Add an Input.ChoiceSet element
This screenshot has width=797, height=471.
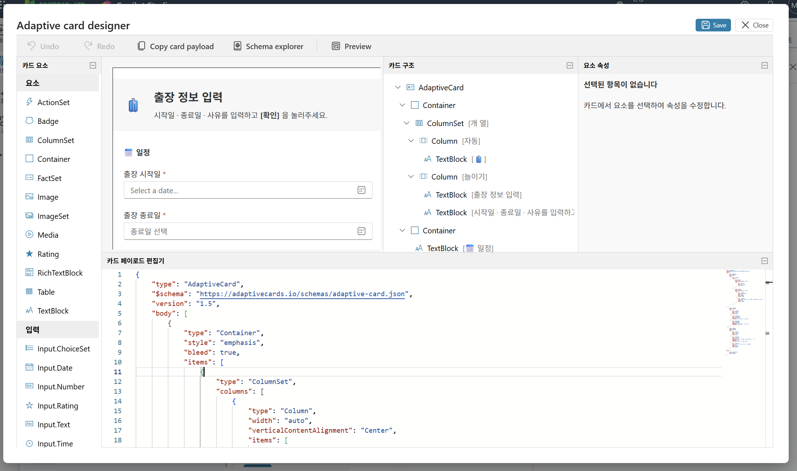pyautogui.click(x=58, y=349)
